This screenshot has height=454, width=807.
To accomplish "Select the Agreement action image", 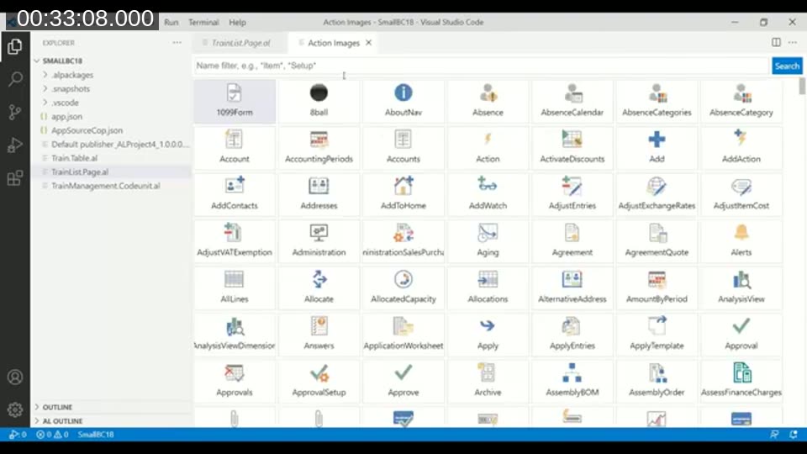I will point(572,241).
